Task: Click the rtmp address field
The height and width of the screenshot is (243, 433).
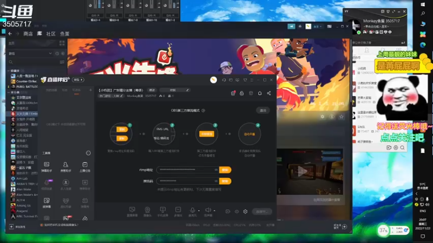Action: coord(187,170)
